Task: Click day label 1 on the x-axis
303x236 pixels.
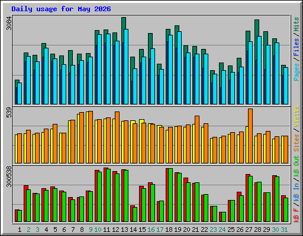Action: pos(20,230)
